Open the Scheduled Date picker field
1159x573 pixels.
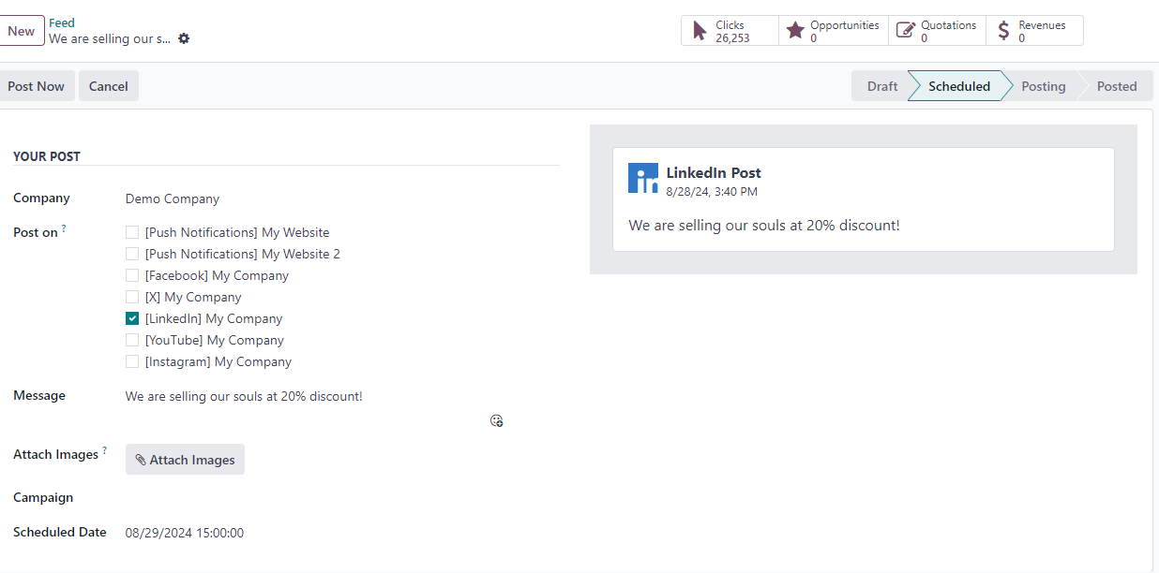(x=338, y=533)
